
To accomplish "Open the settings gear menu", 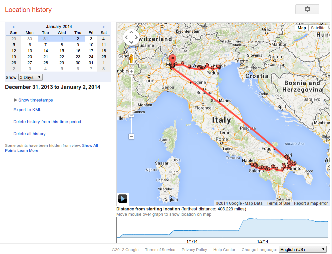I will pos(307,9).
